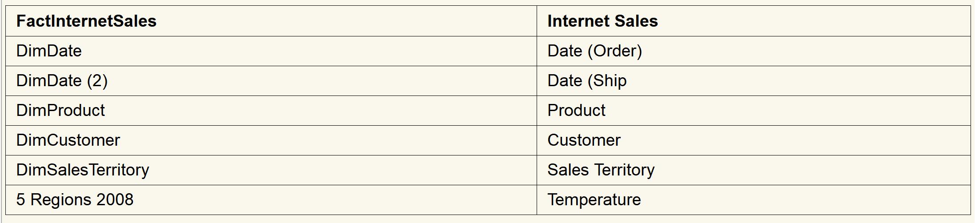Select the DimCustomer cell

(x=68, y=140)
